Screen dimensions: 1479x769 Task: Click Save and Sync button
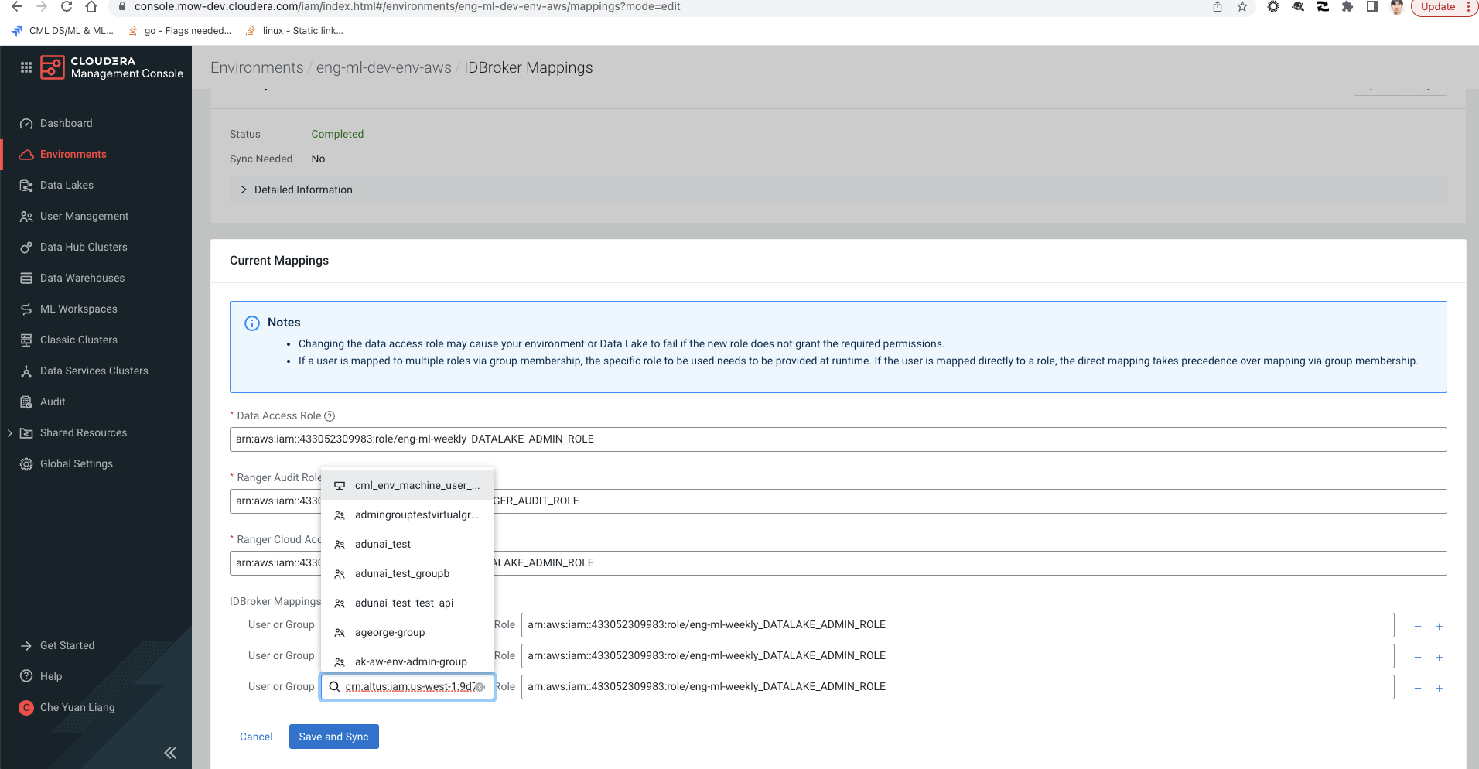(x=333, y=737)
